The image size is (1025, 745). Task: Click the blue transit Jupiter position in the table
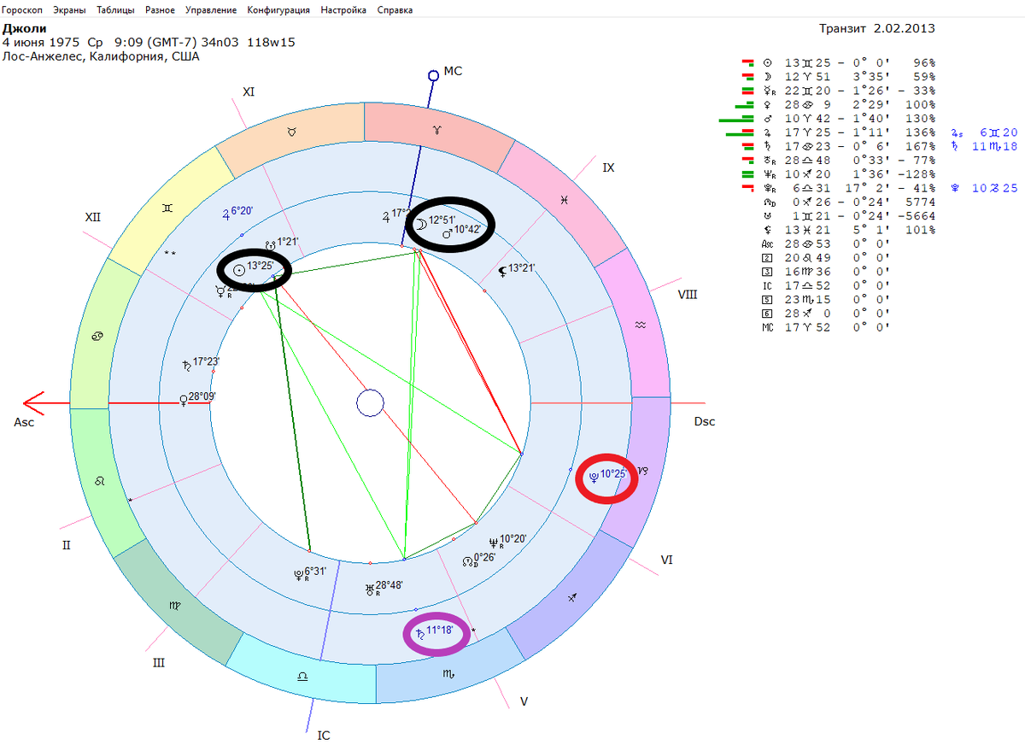click(x=983, y=132)
